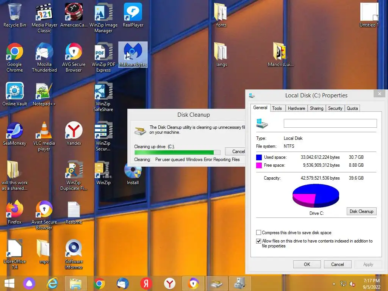Open the Sharing tab

[316, 108]
